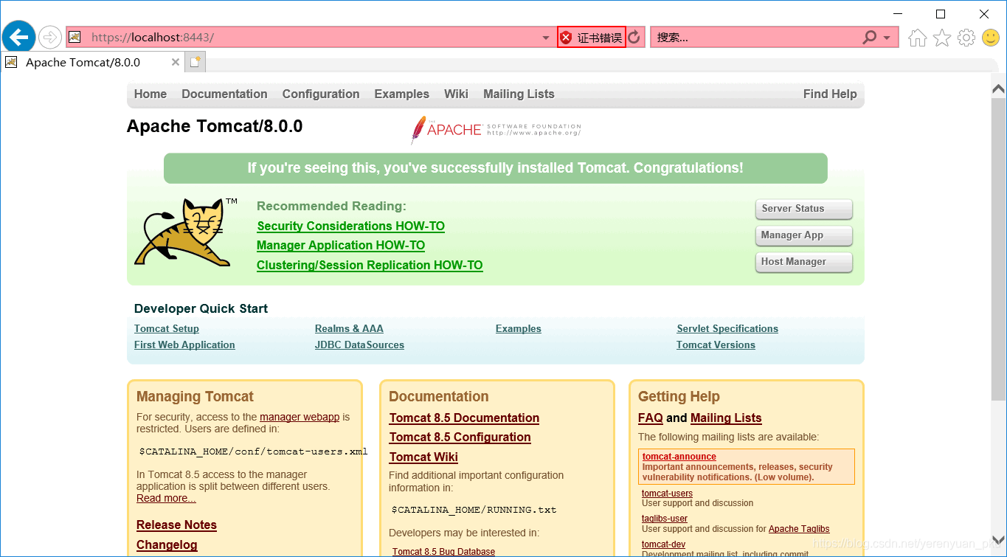Open Mailing Lists link in Getting Help
This screenshot has height=557, width=1007.
click(726, 418)
